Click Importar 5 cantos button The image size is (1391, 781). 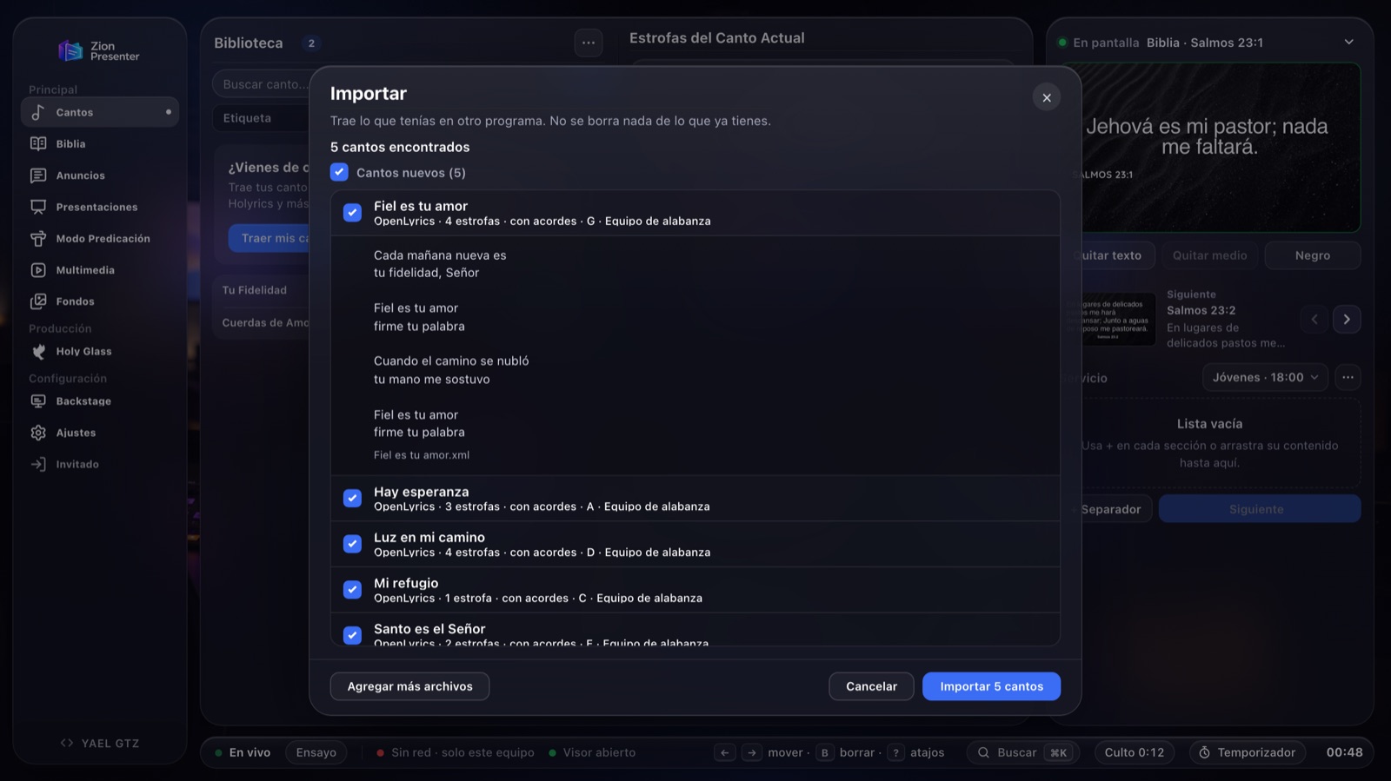click(x=991, y=686)
